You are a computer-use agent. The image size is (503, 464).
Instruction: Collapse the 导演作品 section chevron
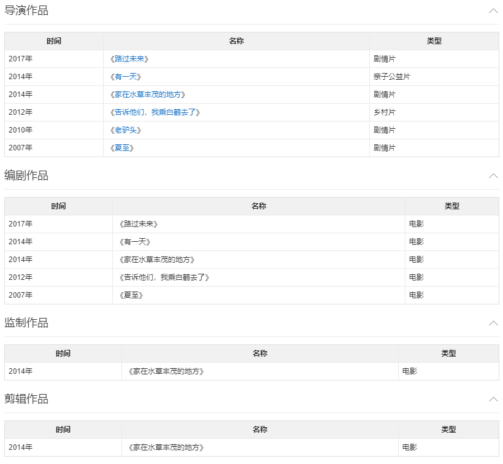coord(493,10)
